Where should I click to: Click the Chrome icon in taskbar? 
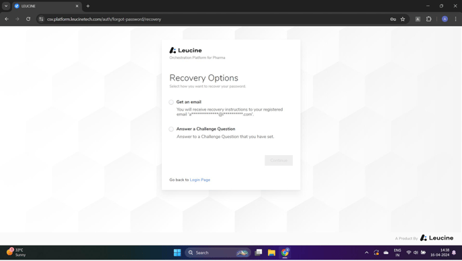pos(285,253)
